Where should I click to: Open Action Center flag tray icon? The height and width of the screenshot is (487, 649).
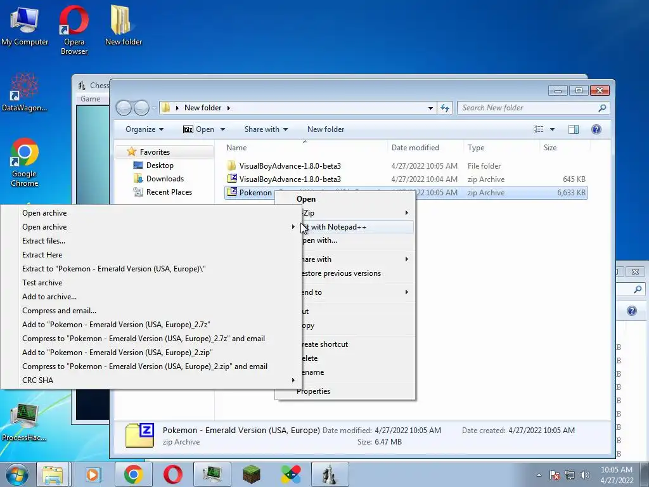(555, 475)
